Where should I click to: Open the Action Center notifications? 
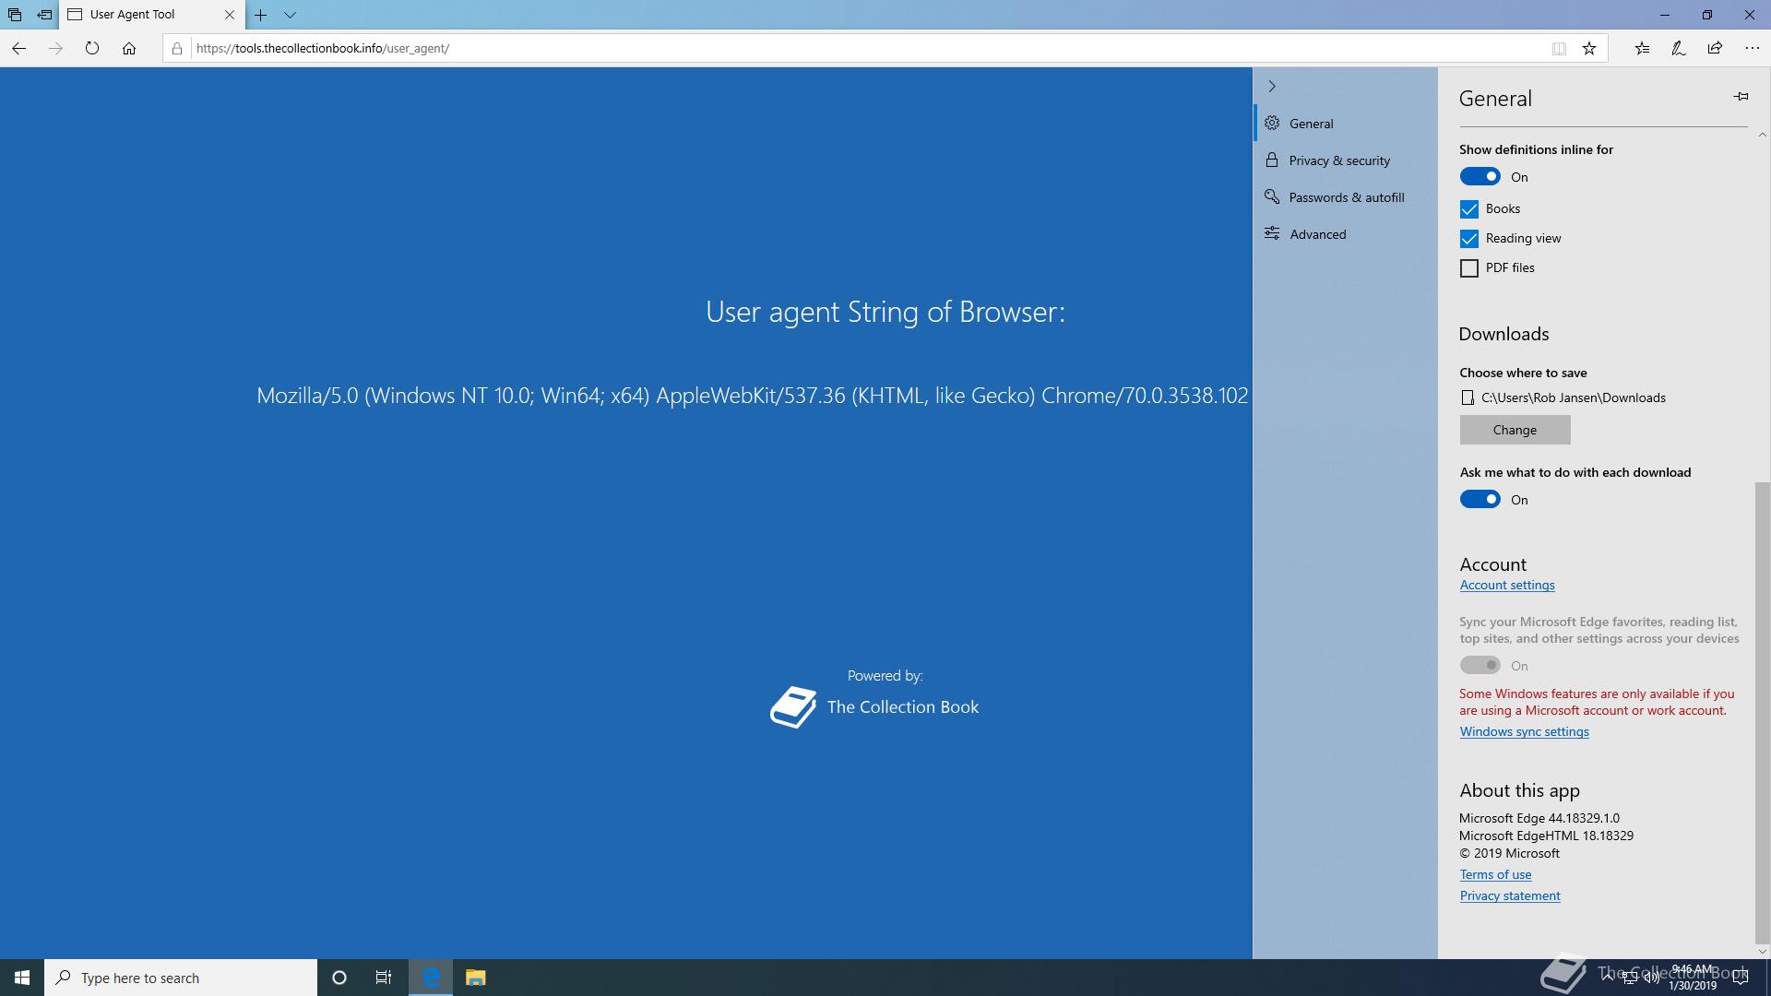(x=1741, y=978)
